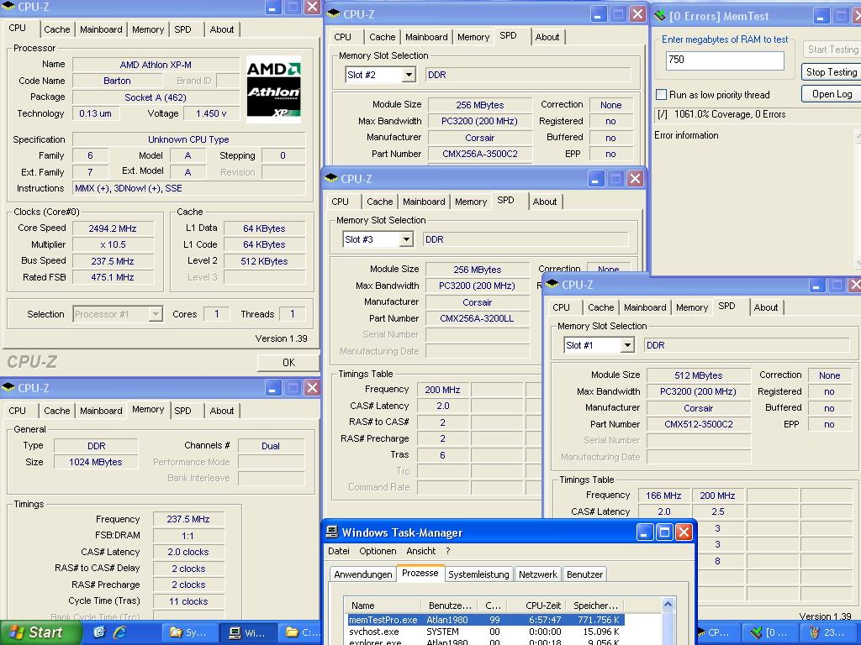Open the 23... taskbar button
The width and height of the screenshot is (861, 645).
click(x=827, y=632)
